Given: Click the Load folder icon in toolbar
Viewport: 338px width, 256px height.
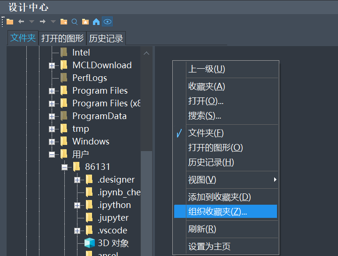Looking at the screenshot, I should (10, 22).
